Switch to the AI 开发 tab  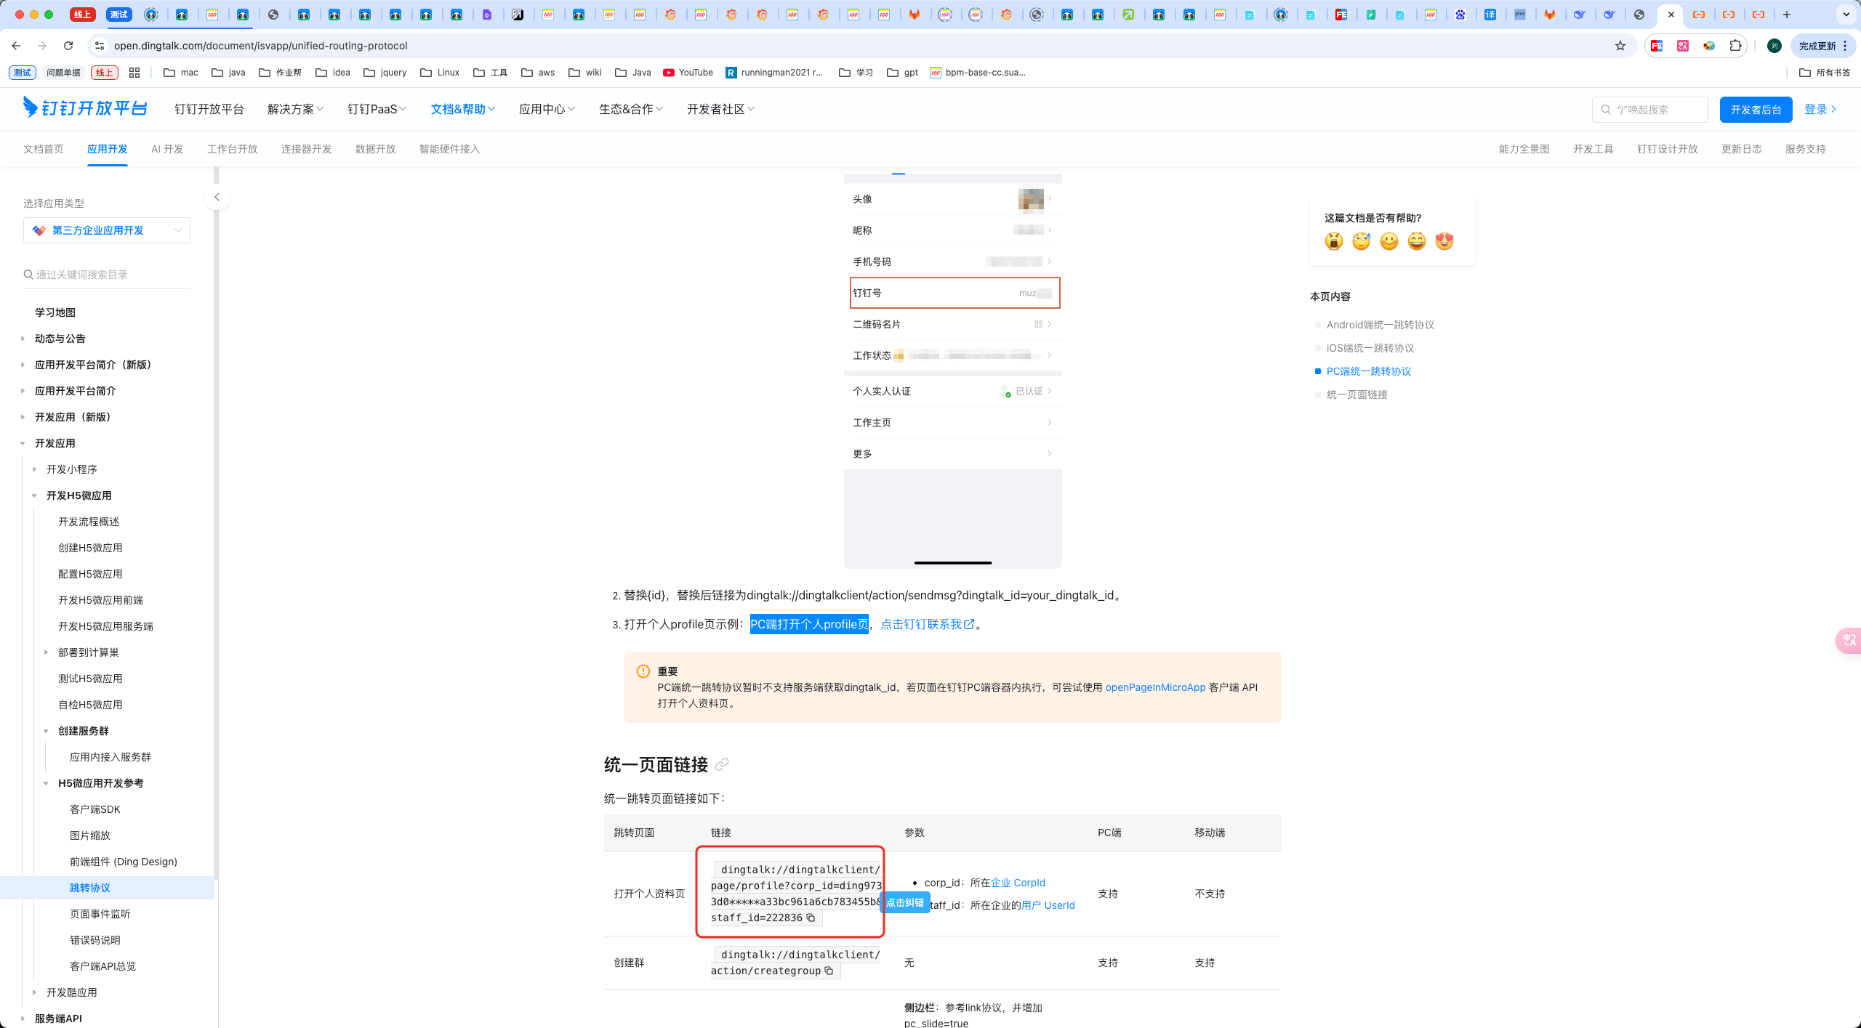click(167, 149)
